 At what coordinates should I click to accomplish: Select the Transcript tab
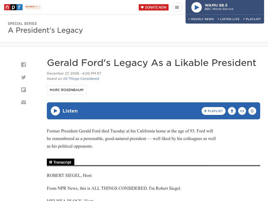point(61,162)
